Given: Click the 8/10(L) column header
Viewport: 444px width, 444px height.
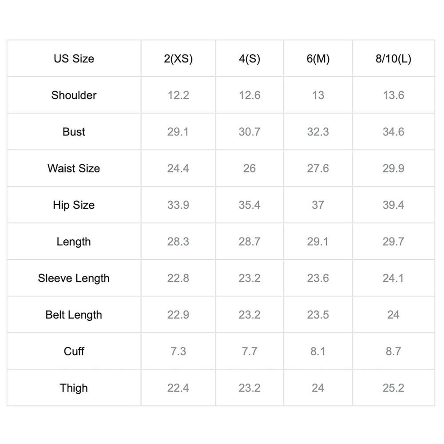Looking at the screenshot, I should point(393,59).
